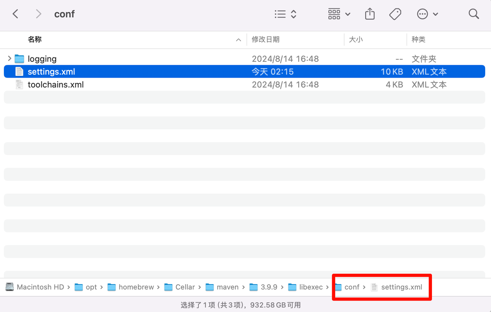This screenshot has width=491, height=312.
Task: Jump to homebrew folder in path bar
Action: point(136,287)
